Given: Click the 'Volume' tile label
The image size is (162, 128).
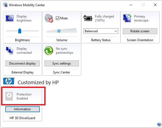Looking at the screenshot, I should point(62,40).
